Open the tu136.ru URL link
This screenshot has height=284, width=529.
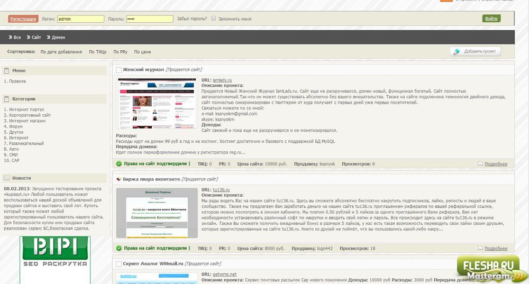click(221, 190)
